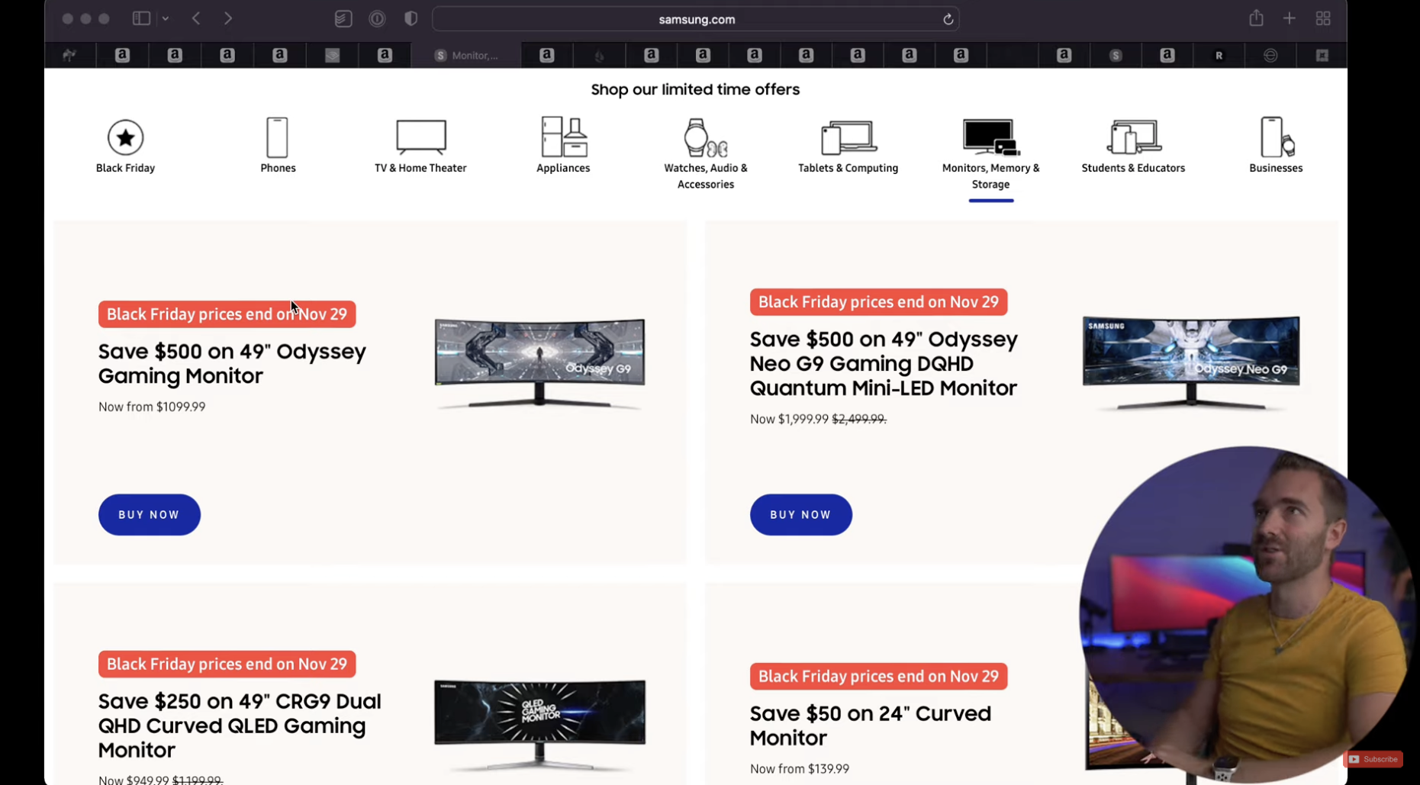Toggle the Safari sidebar button
The height and width of the screenshot is (785, 1420).
point(141,18)
